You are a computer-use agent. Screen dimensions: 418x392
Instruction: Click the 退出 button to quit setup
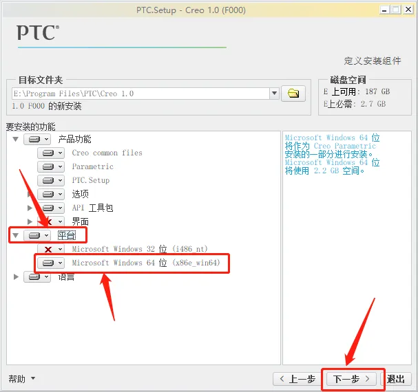click(x=395, y=379)
